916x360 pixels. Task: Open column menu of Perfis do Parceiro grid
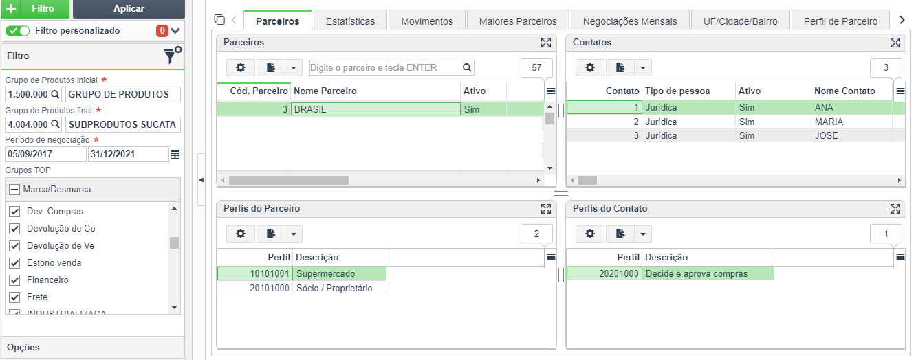click(x=551, y=257)
